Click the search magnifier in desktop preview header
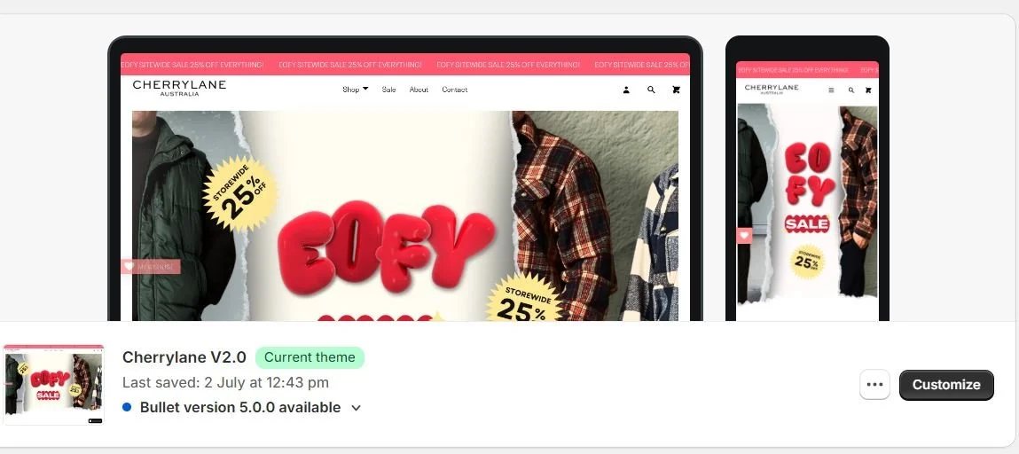Screen dimensions: 1019x454 651,90
